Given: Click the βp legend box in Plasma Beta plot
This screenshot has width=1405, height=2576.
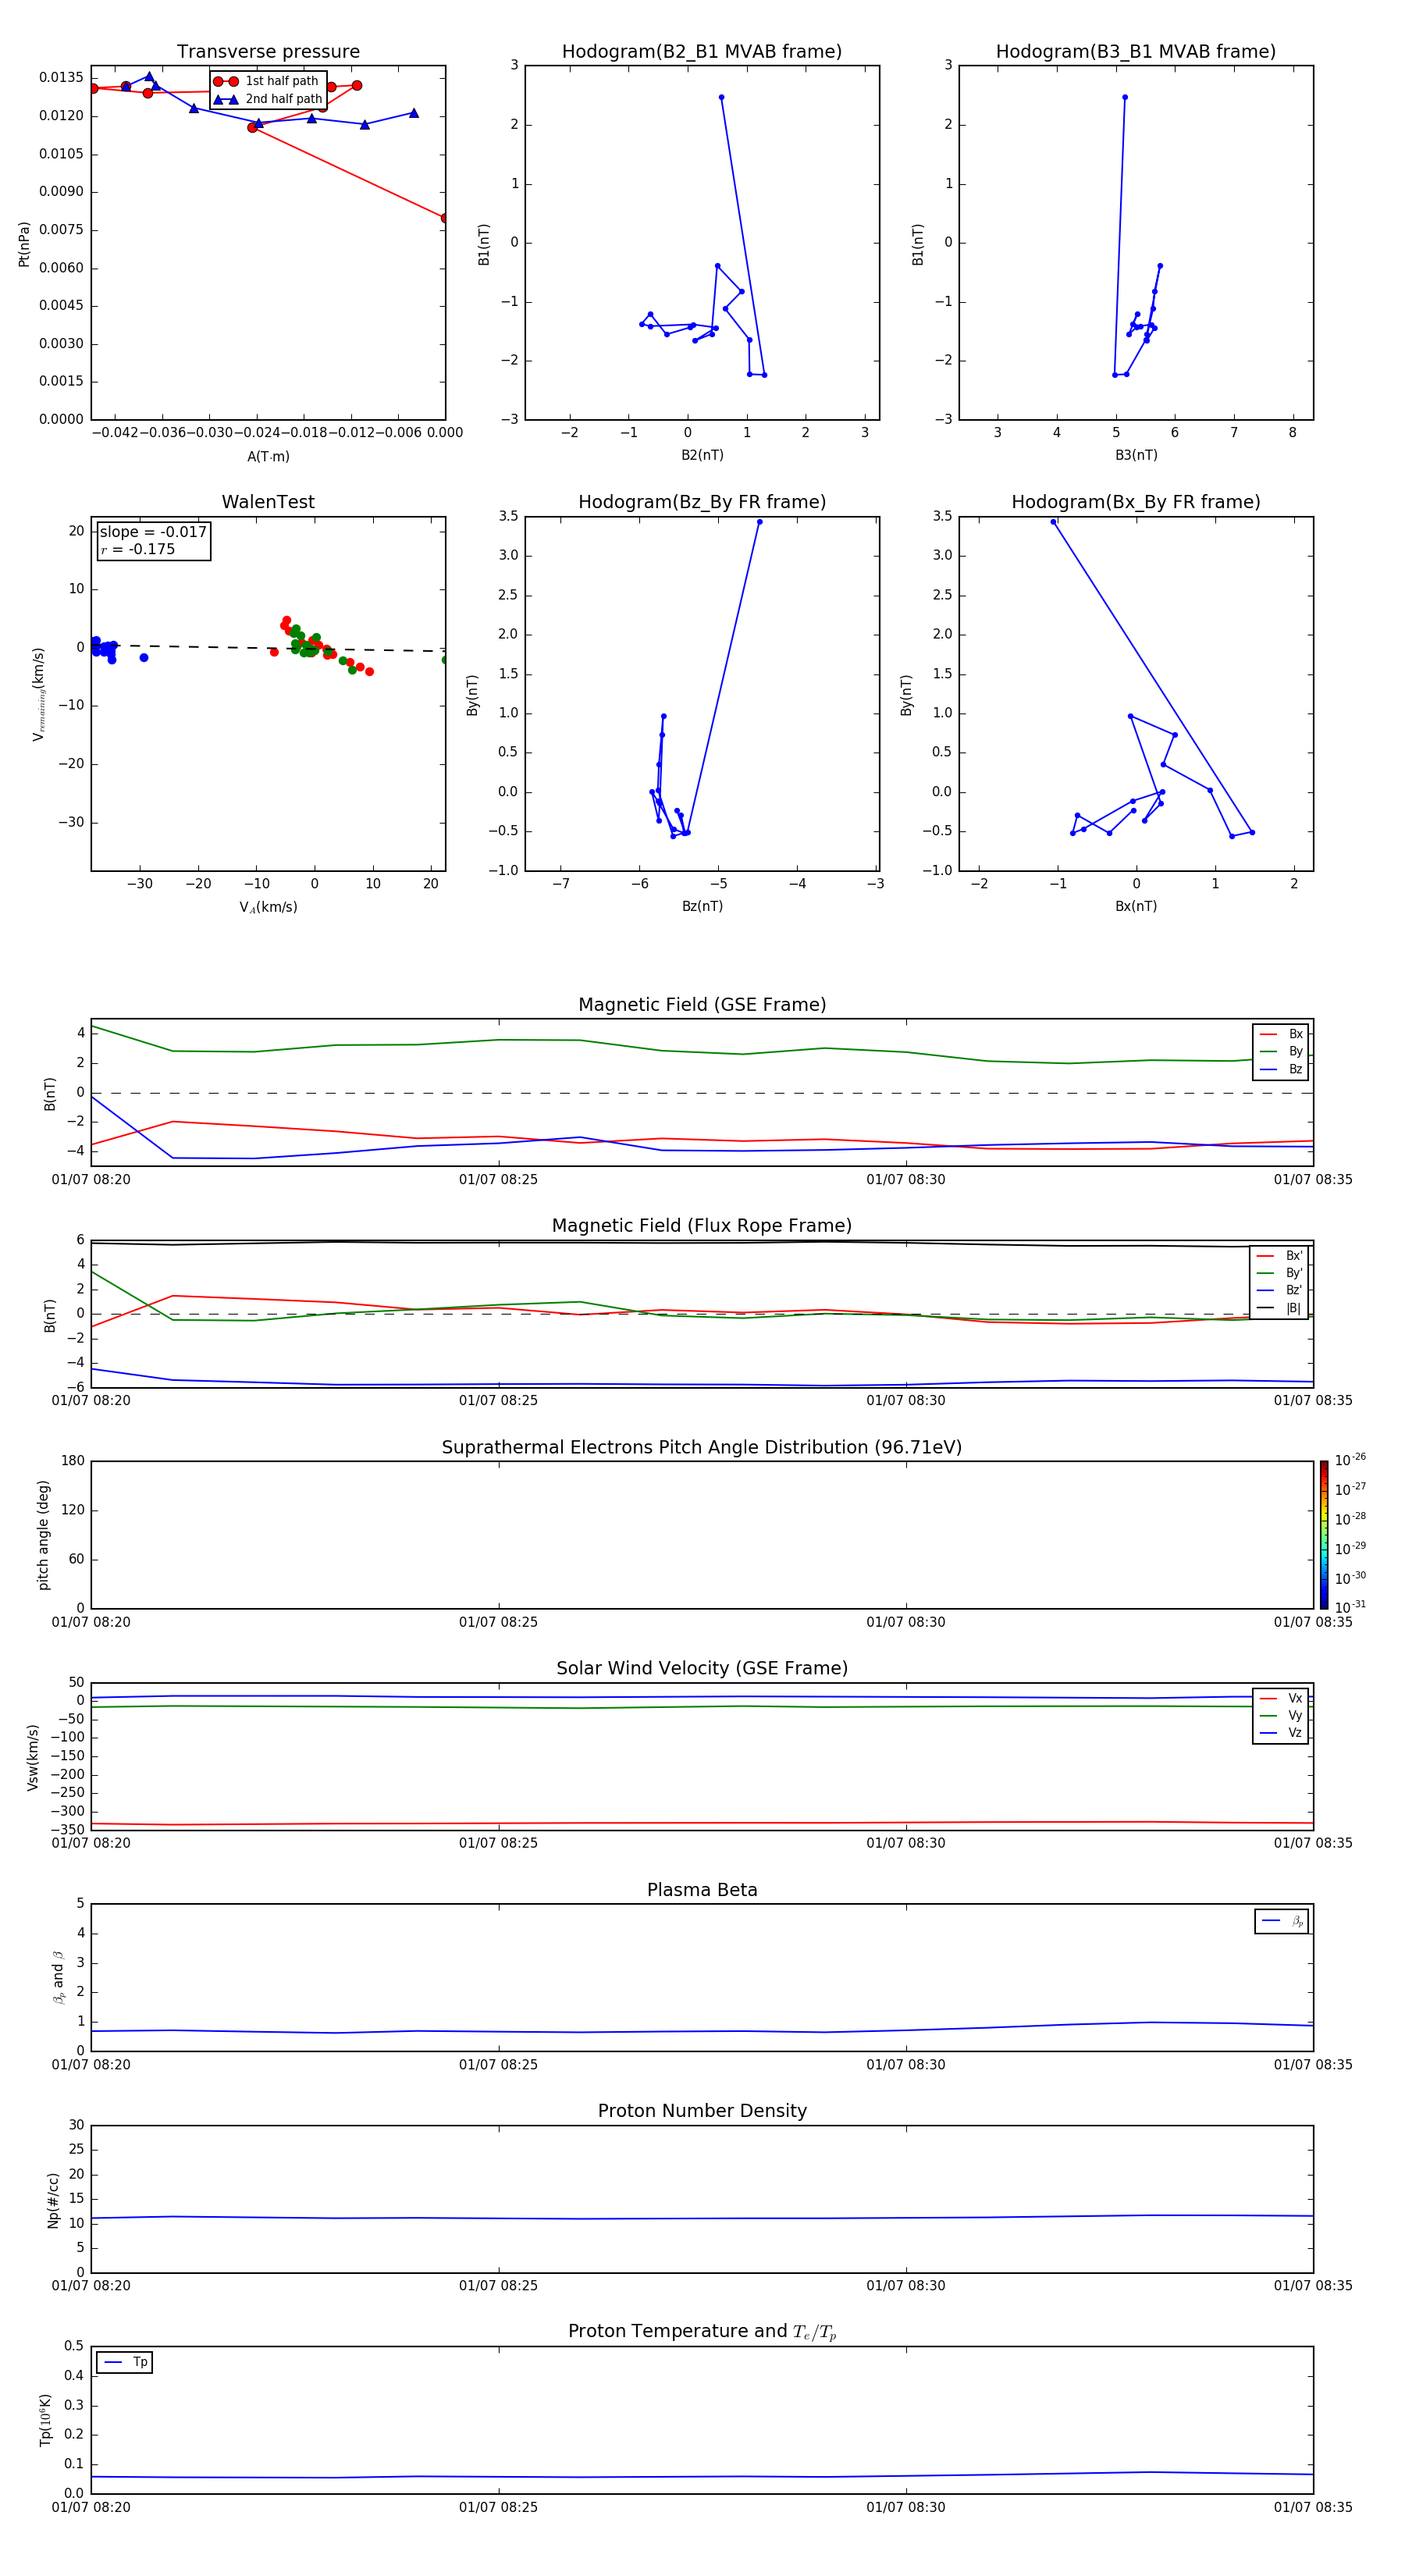Looking at the screenshot, I should [1281, 1921].
